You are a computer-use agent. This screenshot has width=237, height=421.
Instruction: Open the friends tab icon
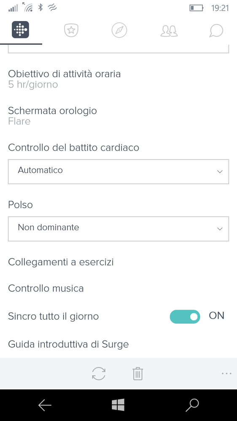tap(169, 31)
